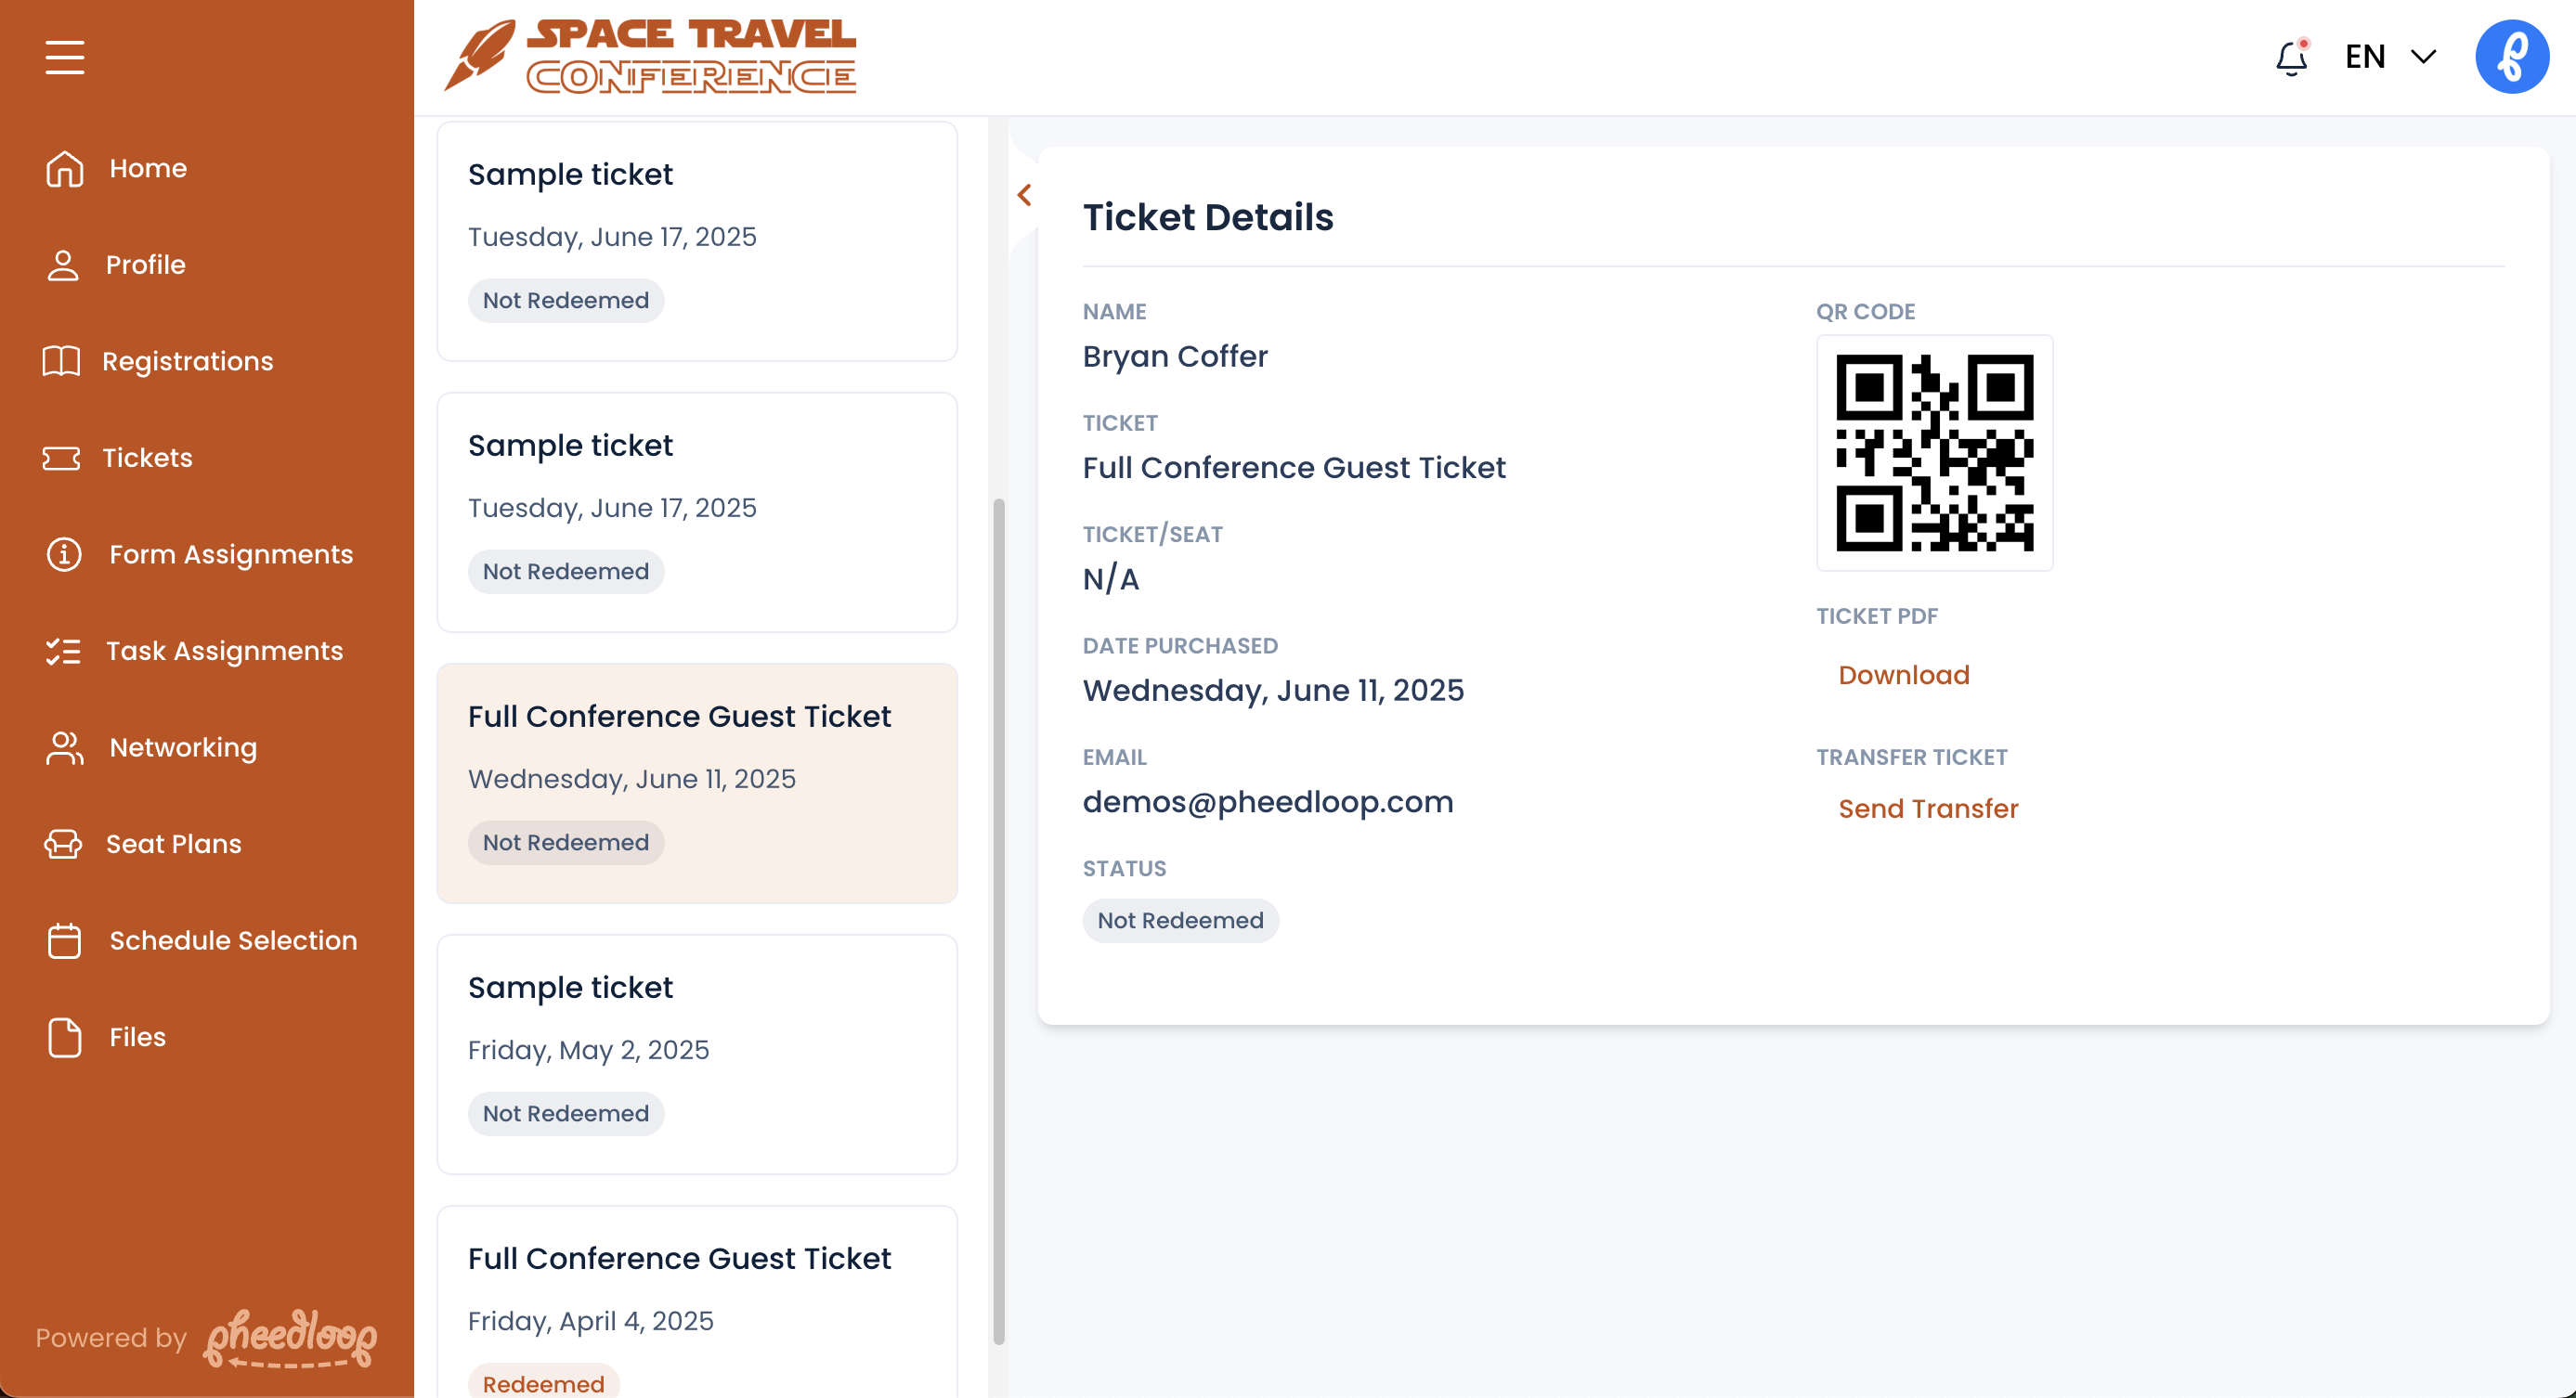This screenshot has width=2576, height=1398.
Task: Download the ticket PDF
Action: (x=1903, y=676)
